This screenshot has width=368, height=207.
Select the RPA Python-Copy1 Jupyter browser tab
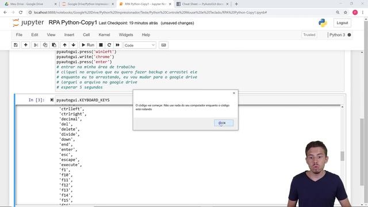tap(145, 4)
